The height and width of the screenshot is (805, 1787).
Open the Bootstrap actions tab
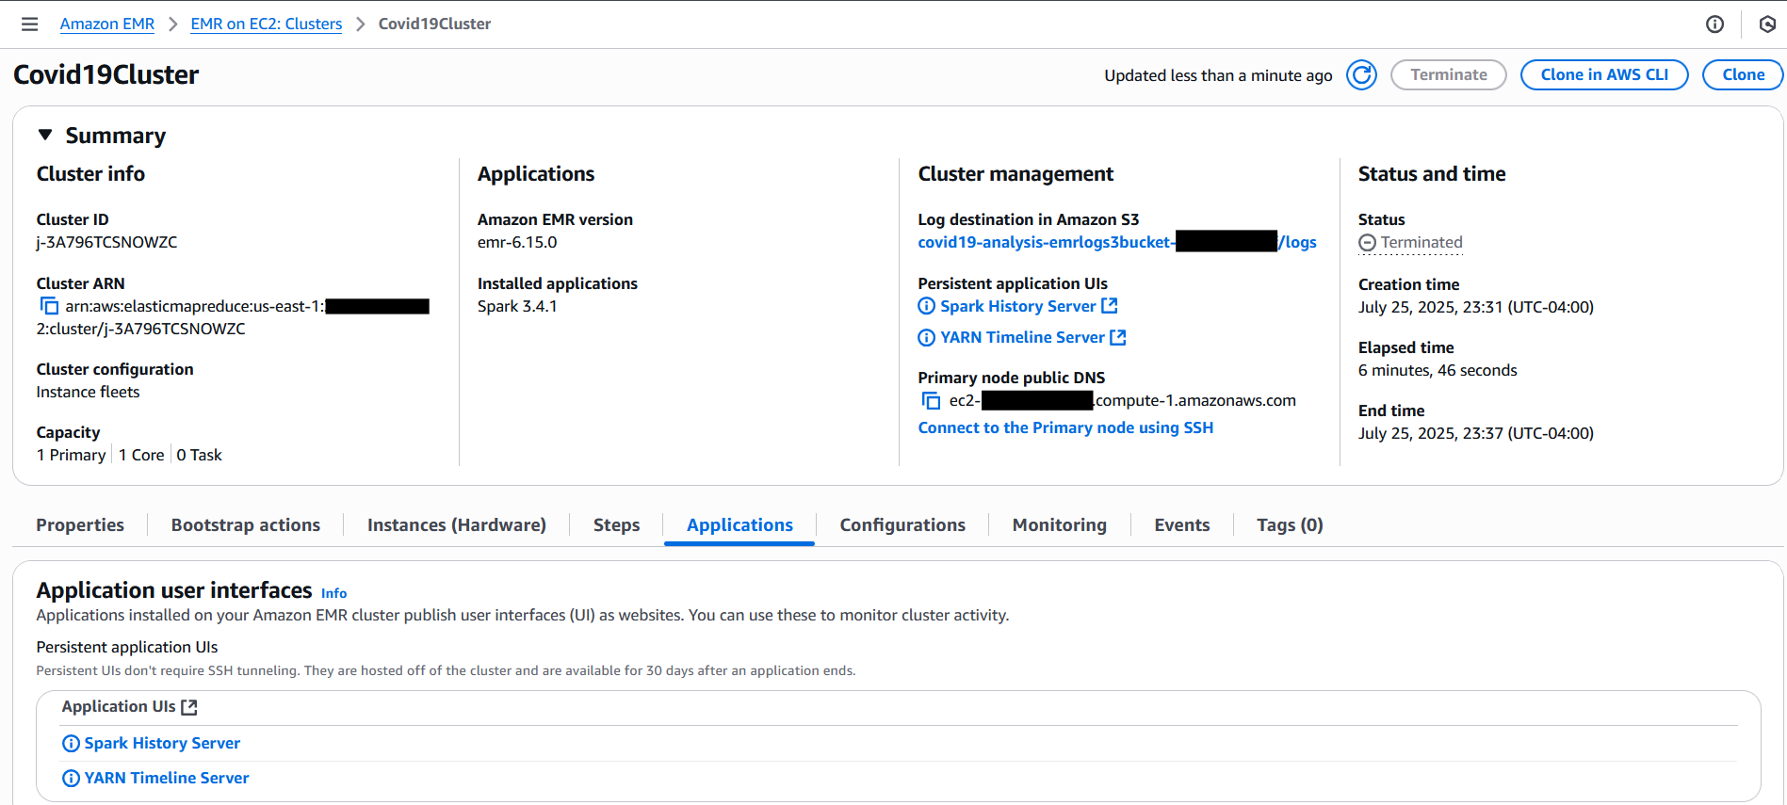(245, 525)
